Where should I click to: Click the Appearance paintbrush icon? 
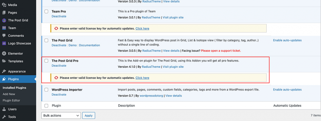[4, 71]
